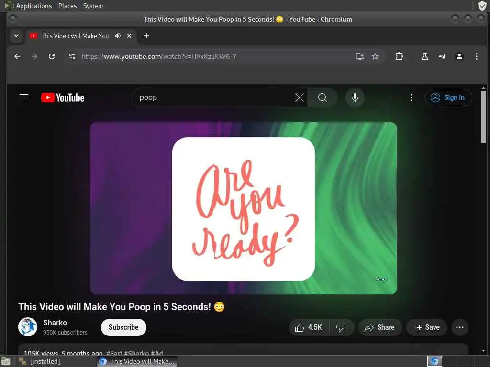490x367 pixels.
Task: Subscribe to Sharko
Action: click(x=123, y=327)
